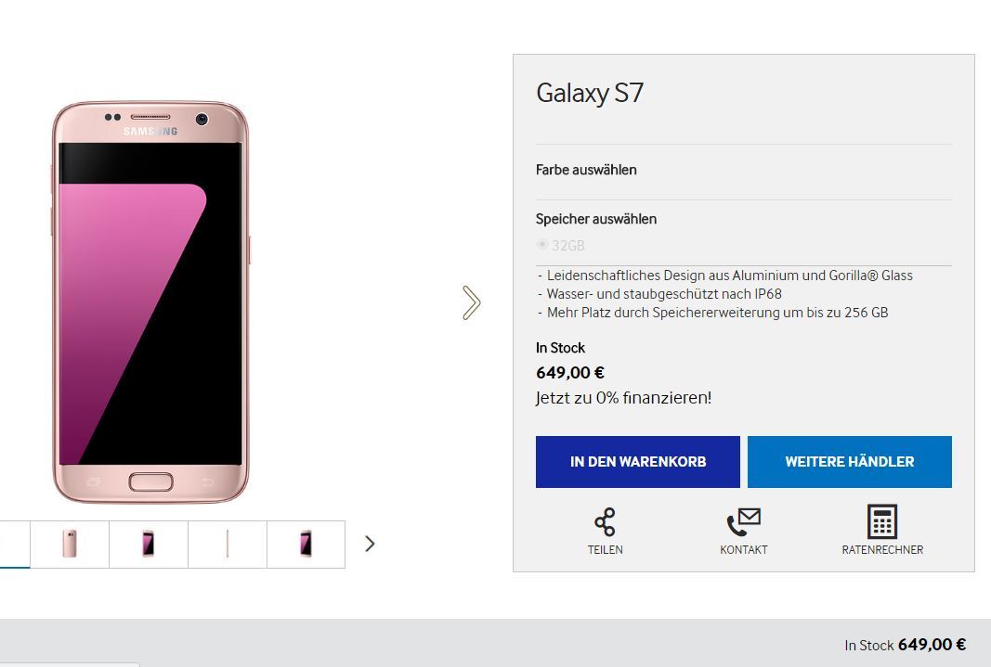
Task: Click the Farbe auswählen section heading
Action: click(x=586, y=170)
